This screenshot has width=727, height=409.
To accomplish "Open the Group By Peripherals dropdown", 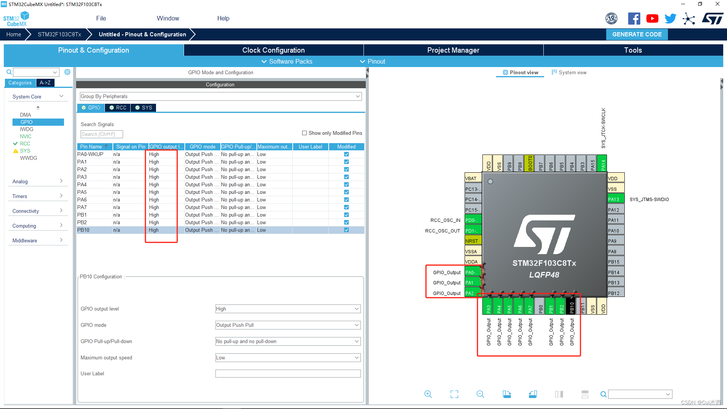I will tap(221, 97).
